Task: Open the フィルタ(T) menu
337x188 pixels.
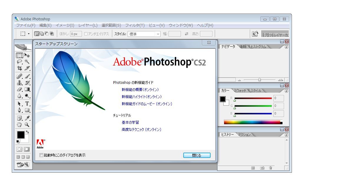Action: (135, 25)
